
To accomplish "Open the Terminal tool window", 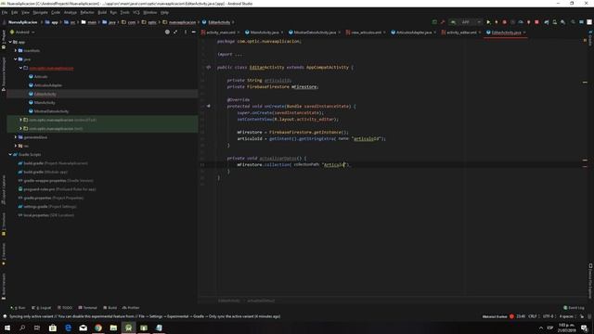I will tap(87, 308).
